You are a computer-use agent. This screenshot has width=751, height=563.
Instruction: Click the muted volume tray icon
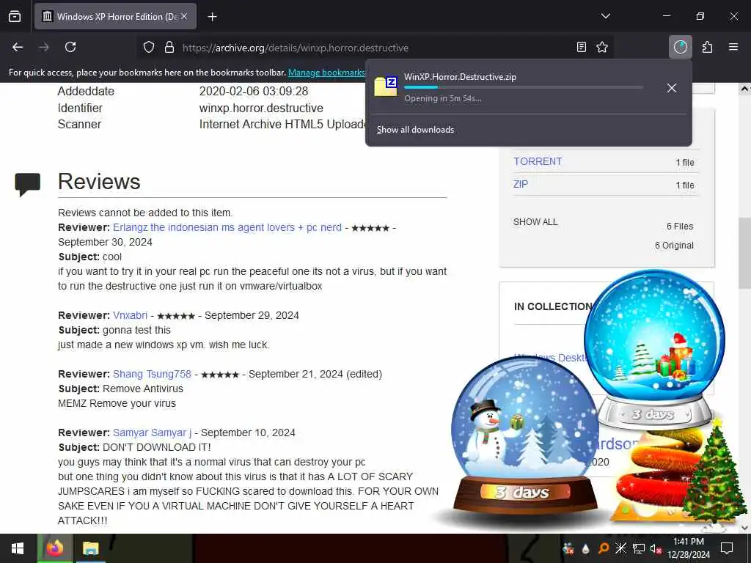[x=656, y=548]
